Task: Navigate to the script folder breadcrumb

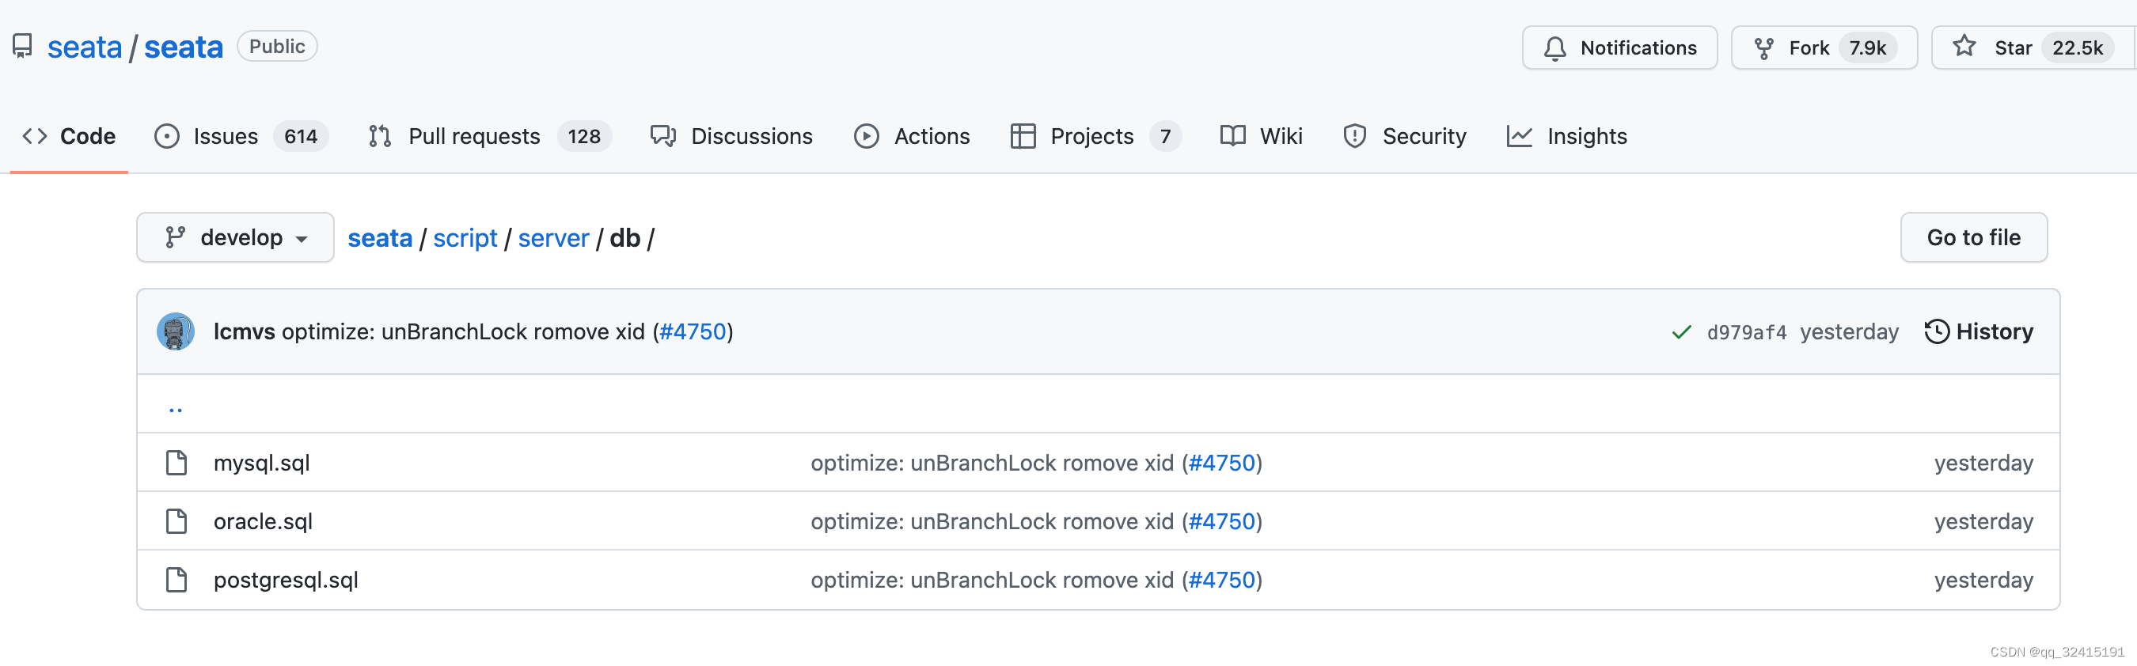Action: pyautogui.click(x=465, y=238)
